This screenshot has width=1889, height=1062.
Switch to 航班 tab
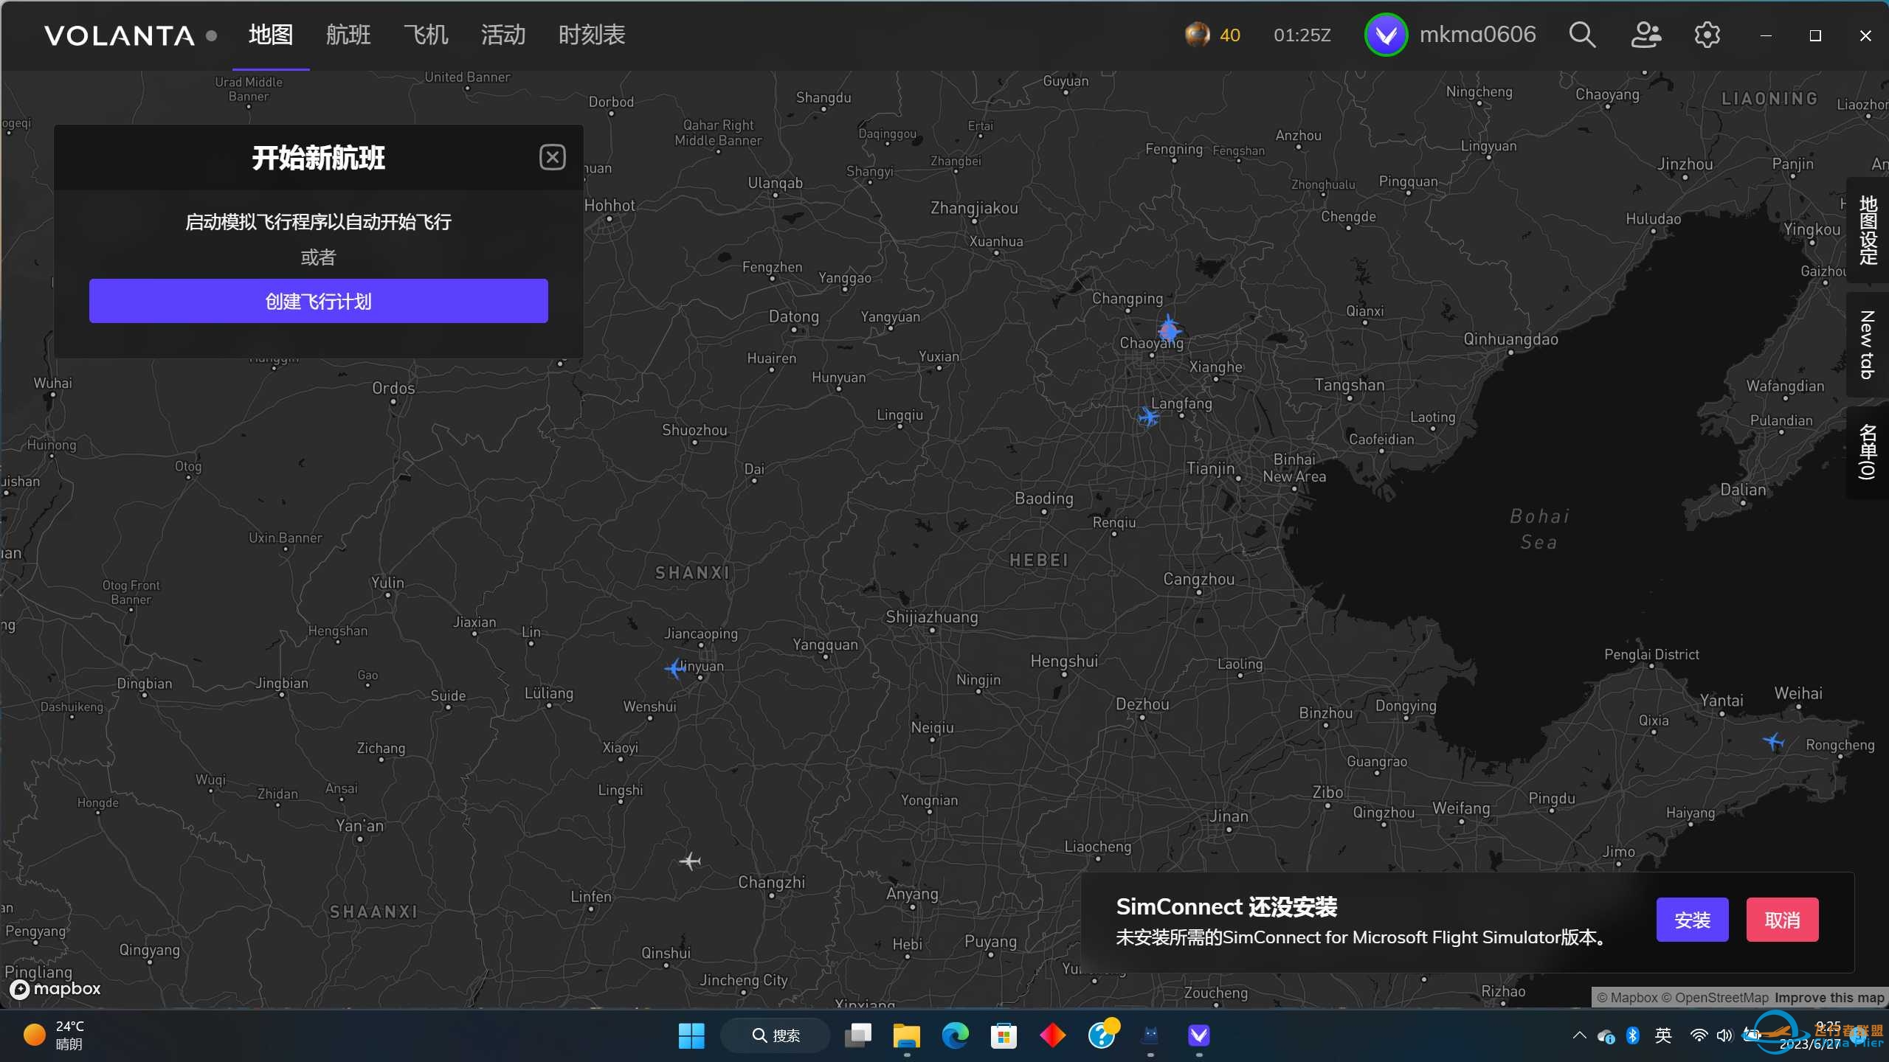coord(348,35)
